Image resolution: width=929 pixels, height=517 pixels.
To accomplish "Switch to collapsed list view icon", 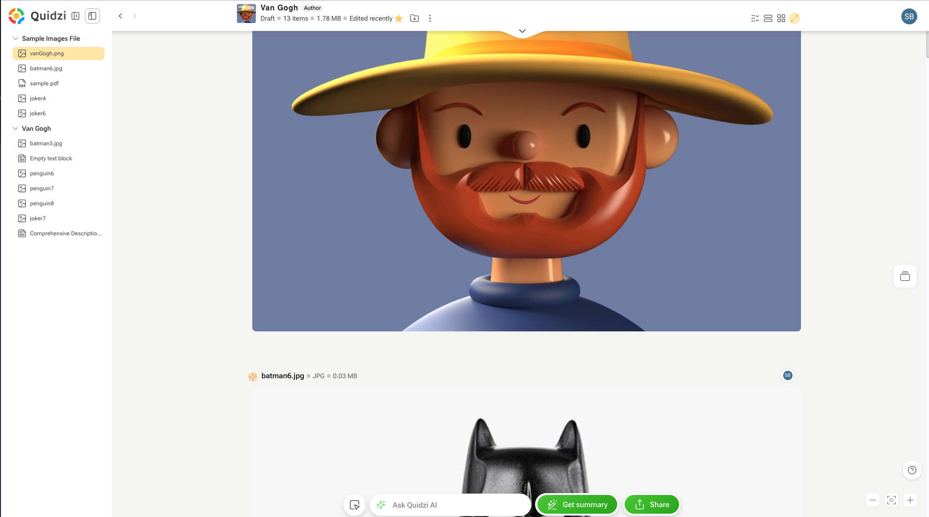I will click(x=755, y=18).
